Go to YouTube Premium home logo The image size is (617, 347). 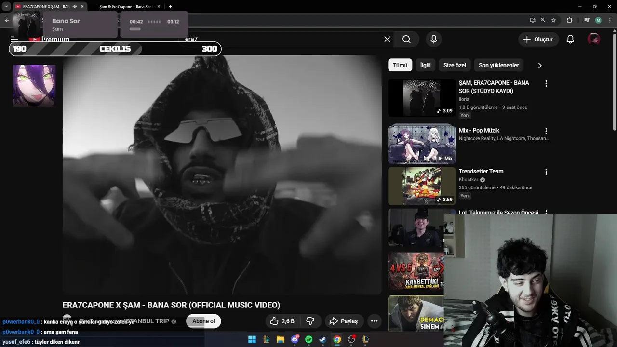49,39
